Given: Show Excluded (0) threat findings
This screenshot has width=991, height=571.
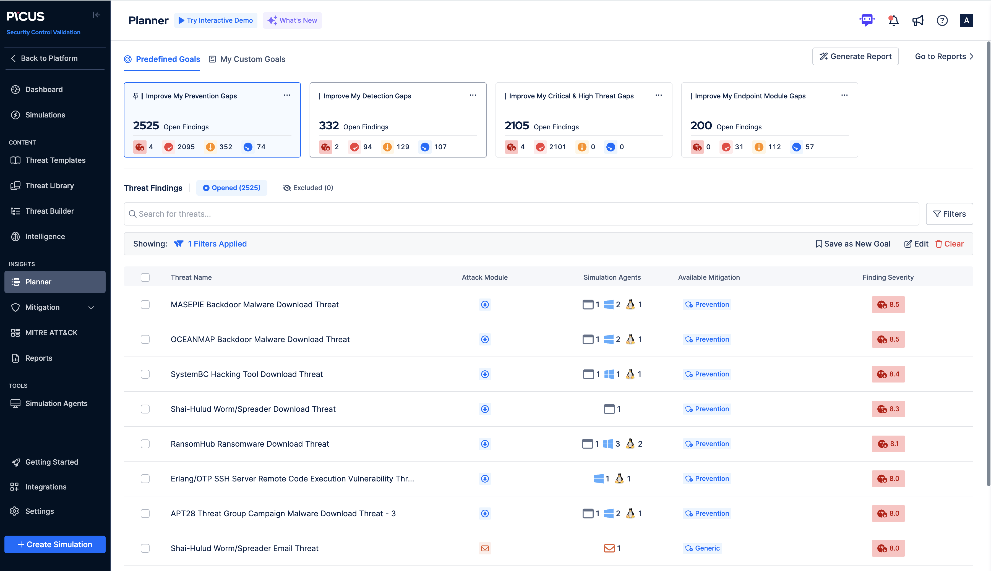Looking at the screenshot, I should pos(308,188).
